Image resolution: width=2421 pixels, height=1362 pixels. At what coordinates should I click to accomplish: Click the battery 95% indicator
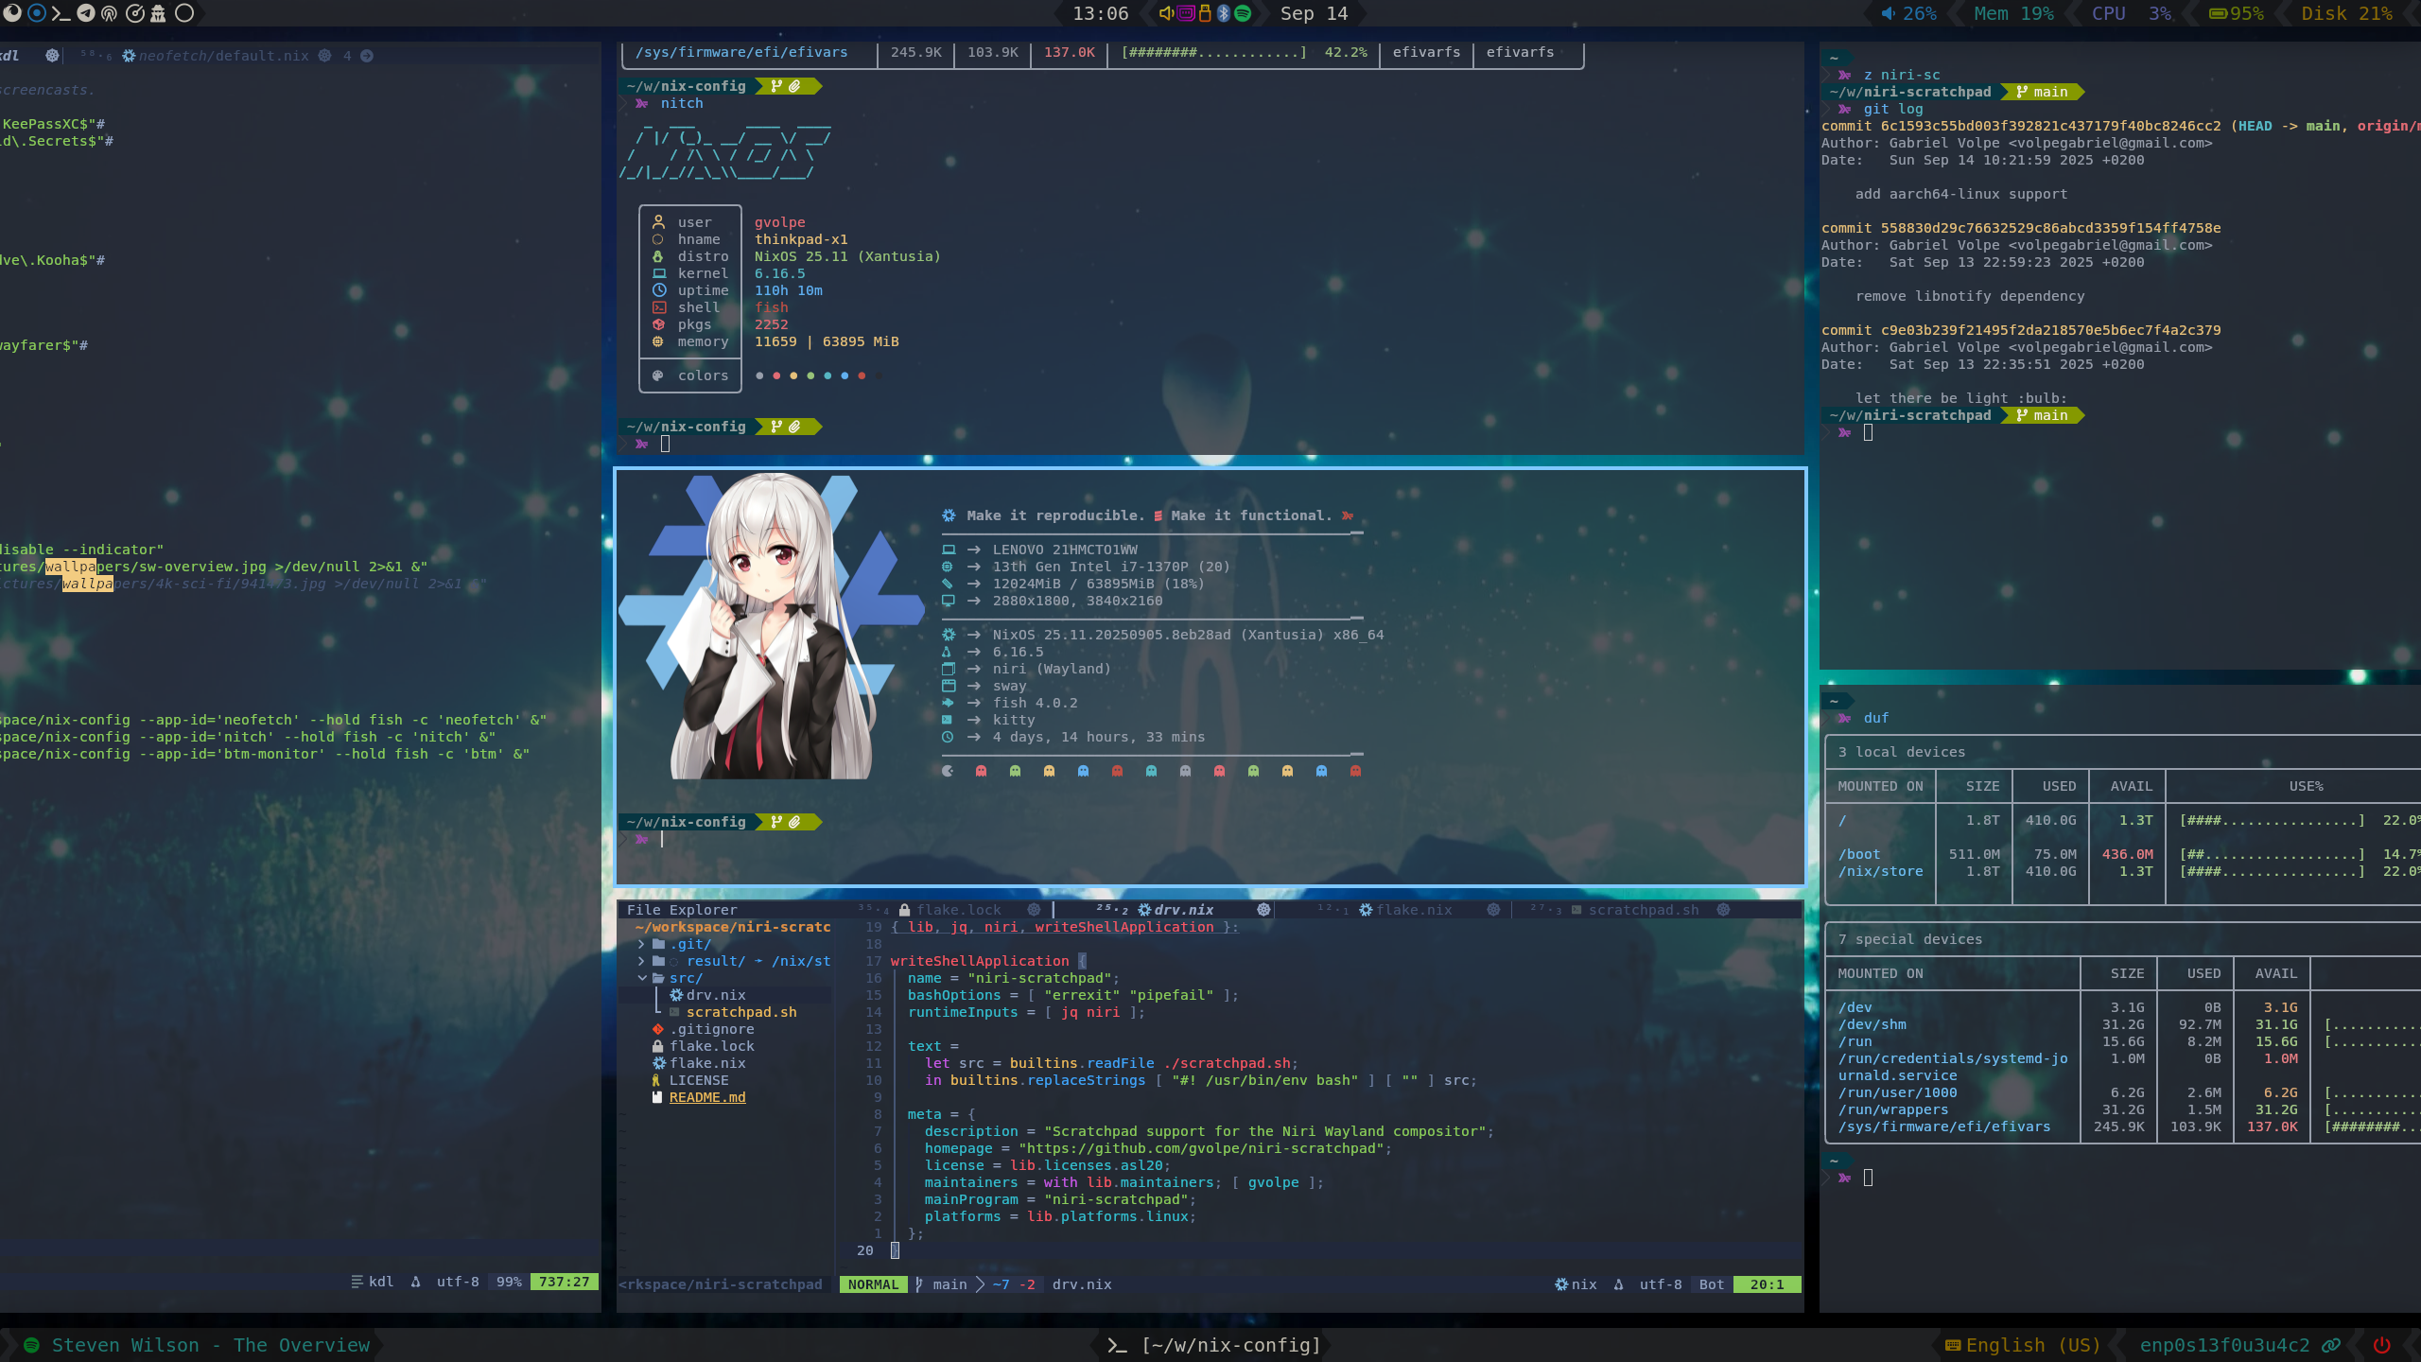(x=2236, y=13)
